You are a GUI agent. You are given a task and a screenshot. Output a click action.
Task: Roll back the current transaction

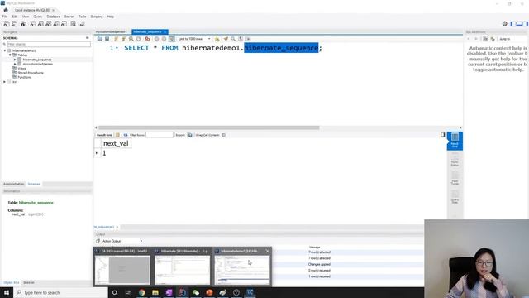164,39
